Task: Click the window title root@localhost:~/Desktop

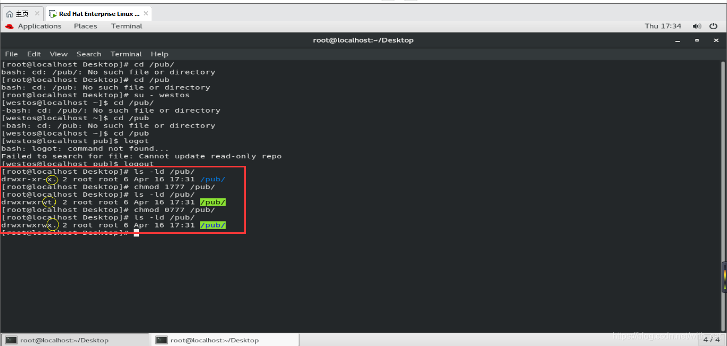Action: (363, 40)
